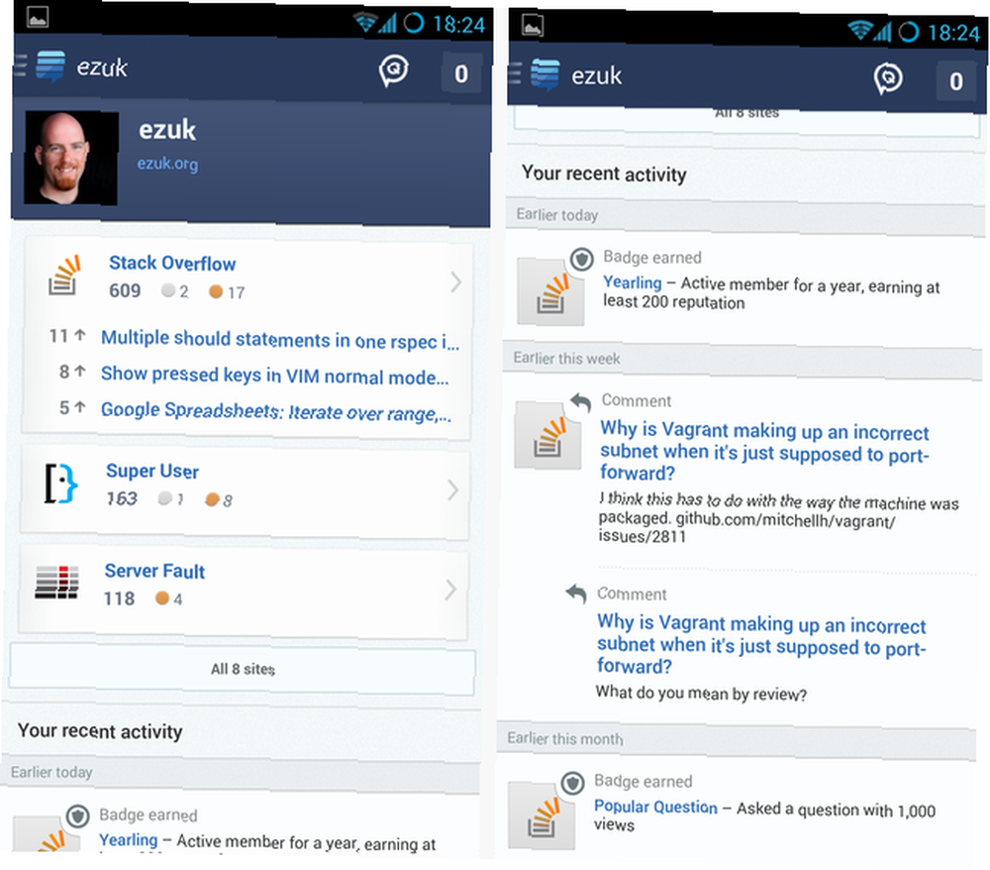
Task: Expand the Super User row chevron
Action: [x=452, y=490]
